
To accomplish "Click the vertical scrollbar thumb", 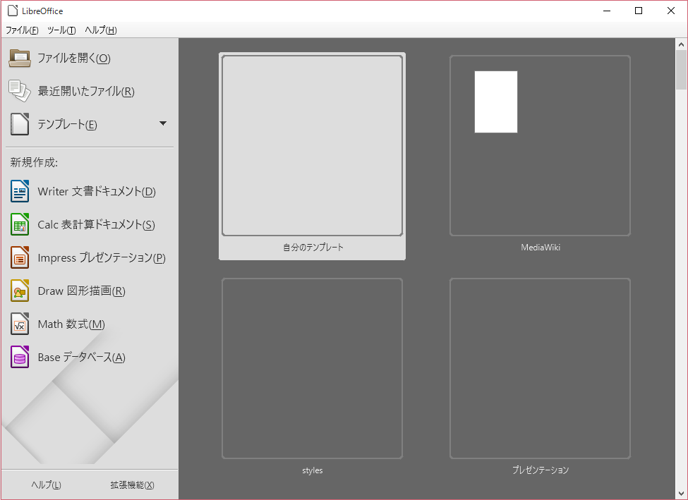I will (682, 69).
